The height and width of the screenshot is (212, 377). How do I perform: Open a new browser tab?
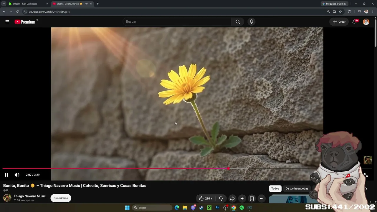97,4
